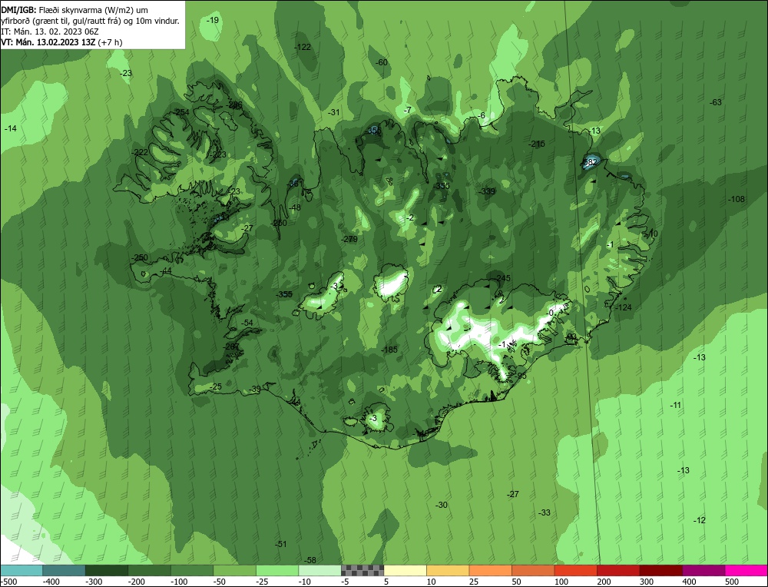This screenshot has width=768, height=587.
Task: Click the '-30' map value
Action: coord(442,505)
